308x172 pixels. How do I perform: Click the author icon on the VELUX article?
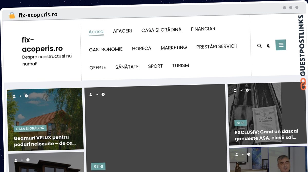tap(14, 96)
